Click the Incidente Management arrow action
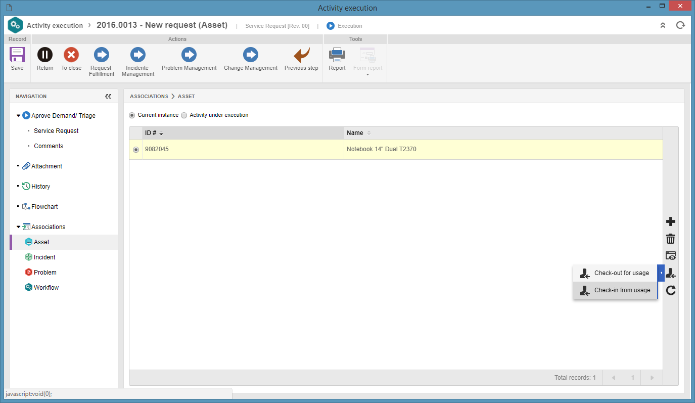Viewport: 695px width, 403px height. point(138,55)
